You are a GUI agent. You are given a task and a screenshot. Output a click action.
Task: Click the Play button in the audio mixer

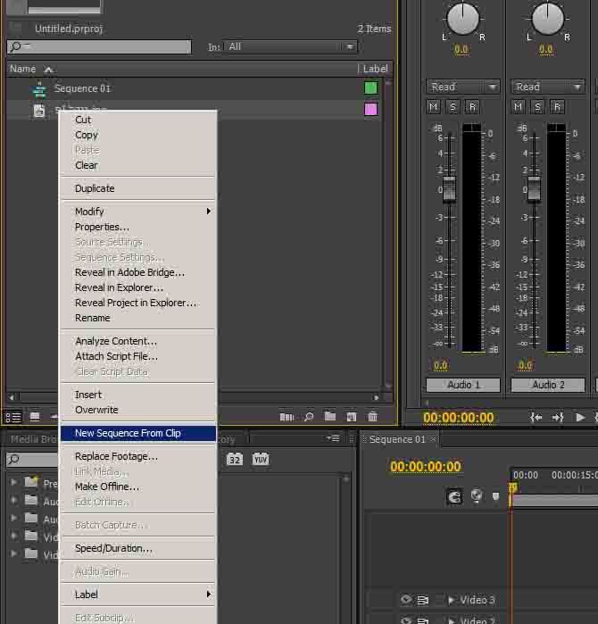tap(580, 417)
